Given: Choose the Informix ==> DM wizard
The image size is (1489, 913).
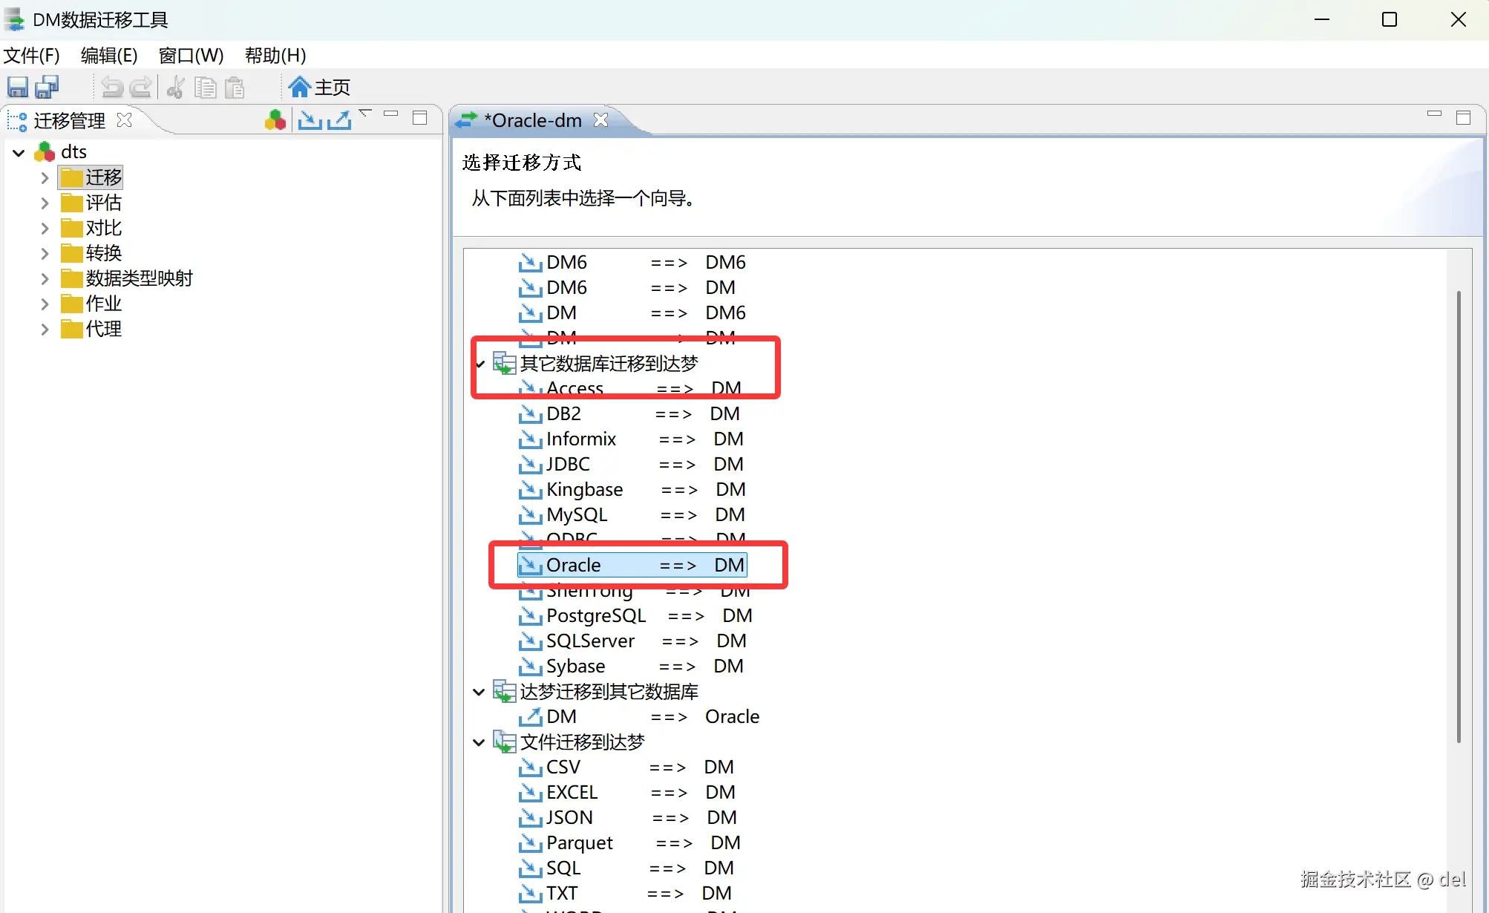Looking at the screenshot, I should coord(631,439).
